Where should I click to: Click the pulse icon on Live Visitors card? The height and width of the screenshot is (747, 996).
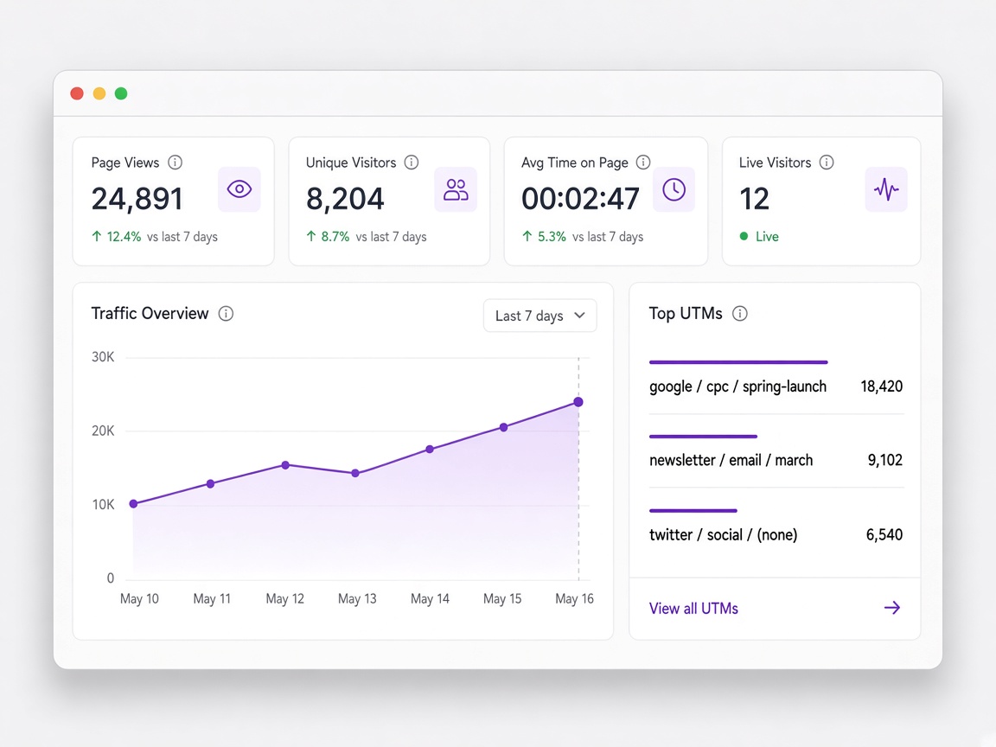pos(886,189)
